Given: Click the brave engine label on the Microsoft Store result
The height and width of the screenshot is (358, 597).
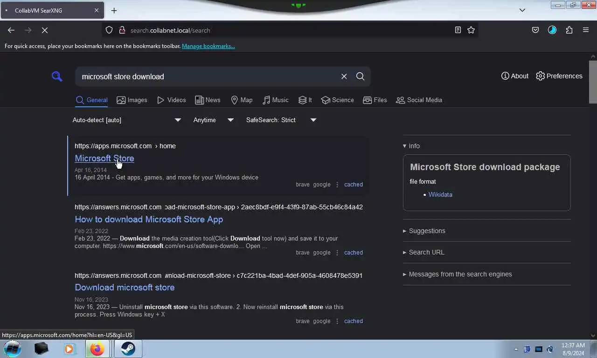Looking at the screenshot, I should point(303,185).
